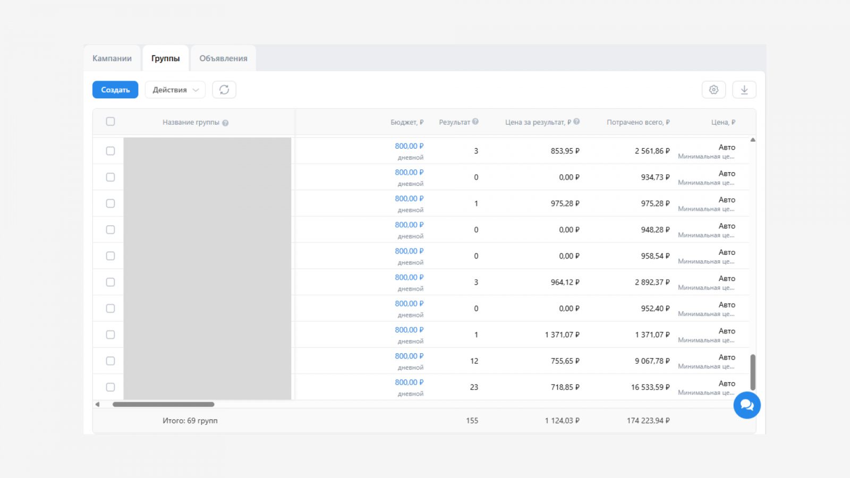This screenshot has width=850, height=478.
Task: Check the row with 934,73 ₽ spent
Action: pos(110,177)
